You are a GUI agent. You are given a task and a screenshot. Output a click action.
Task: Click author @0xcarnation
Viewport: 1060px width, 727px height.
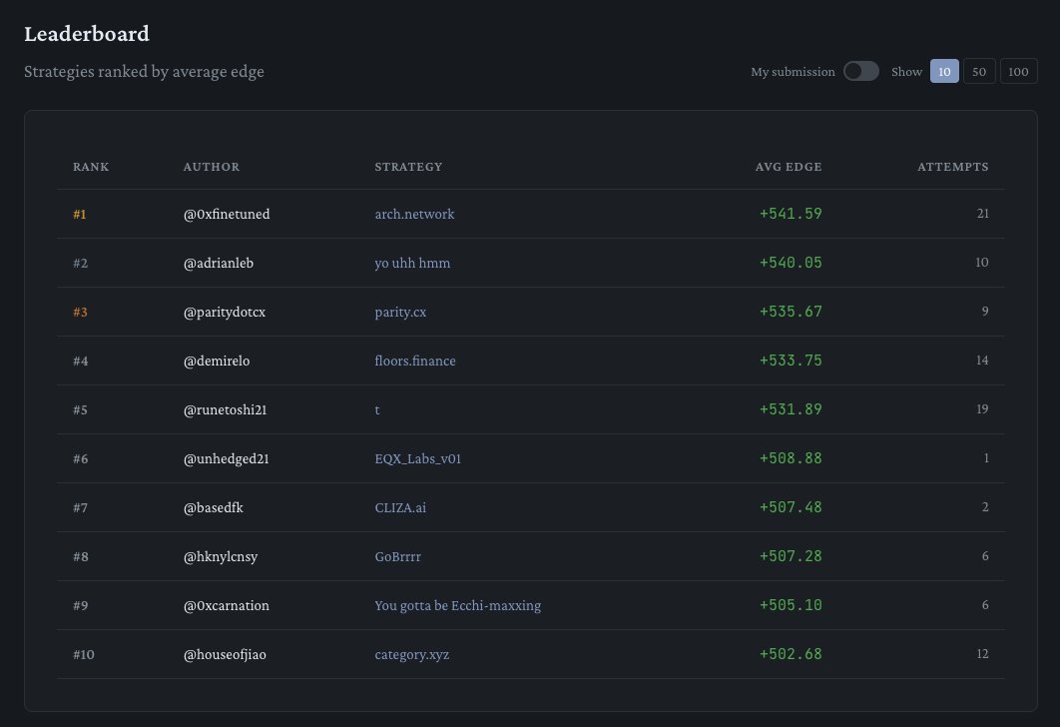point(227,605)
